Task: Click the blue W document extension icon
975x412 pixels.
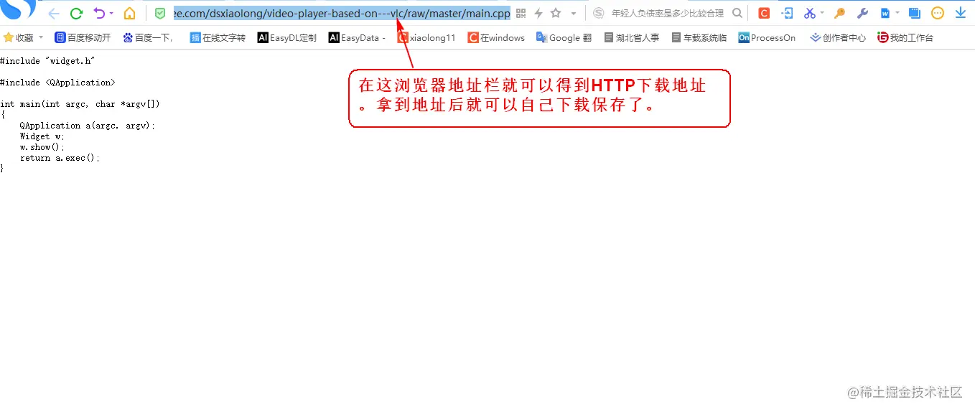Action: [885, 13]
